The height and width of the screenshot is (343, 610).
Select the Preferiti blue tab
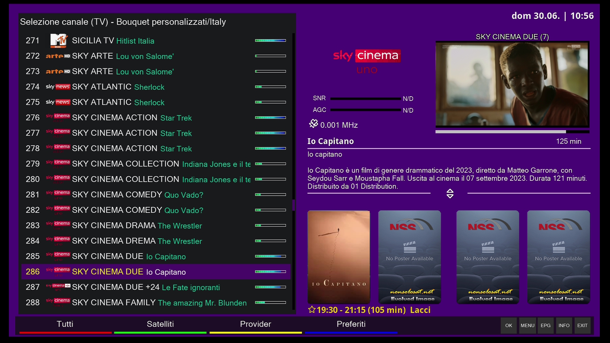click(351, 325)
